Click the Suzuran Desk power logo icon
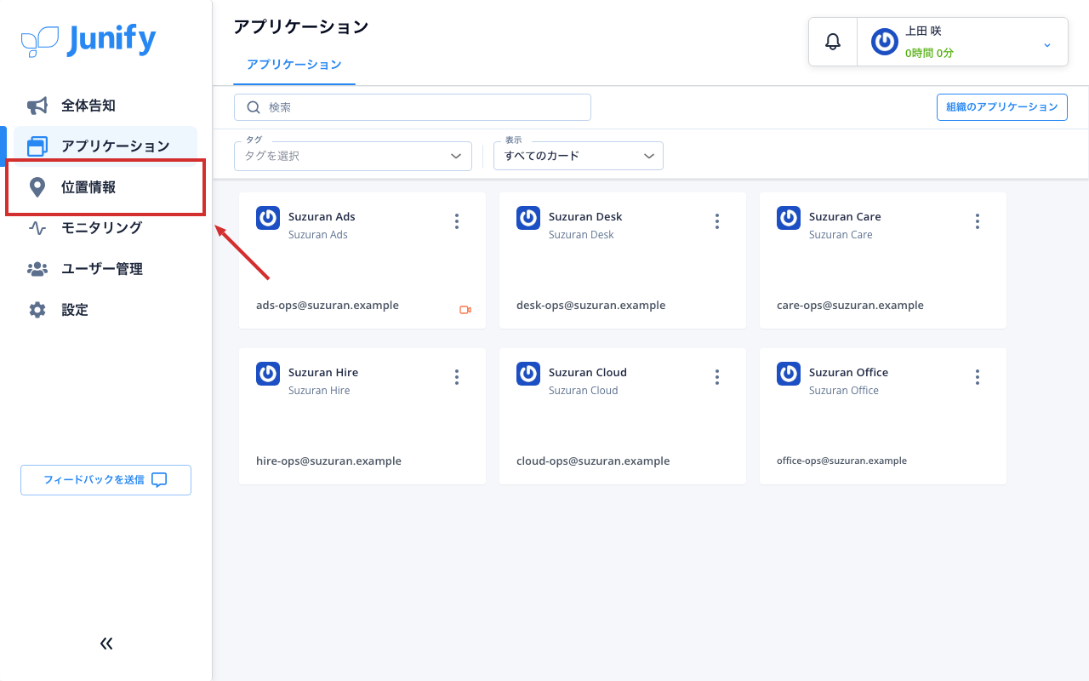 (528, 218)
